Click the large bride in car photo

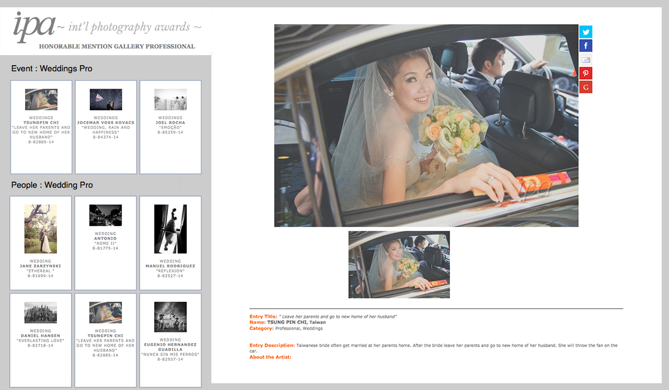pos(426,125)
